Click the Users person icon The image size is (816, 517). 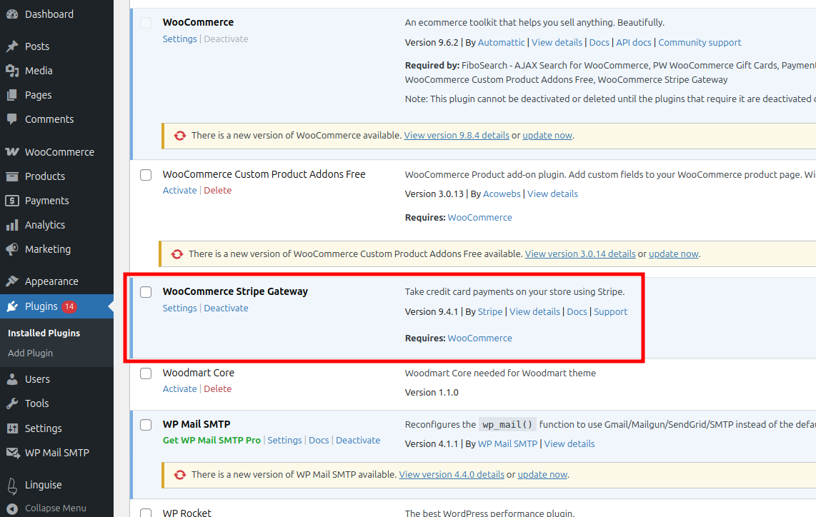(12, 379)
